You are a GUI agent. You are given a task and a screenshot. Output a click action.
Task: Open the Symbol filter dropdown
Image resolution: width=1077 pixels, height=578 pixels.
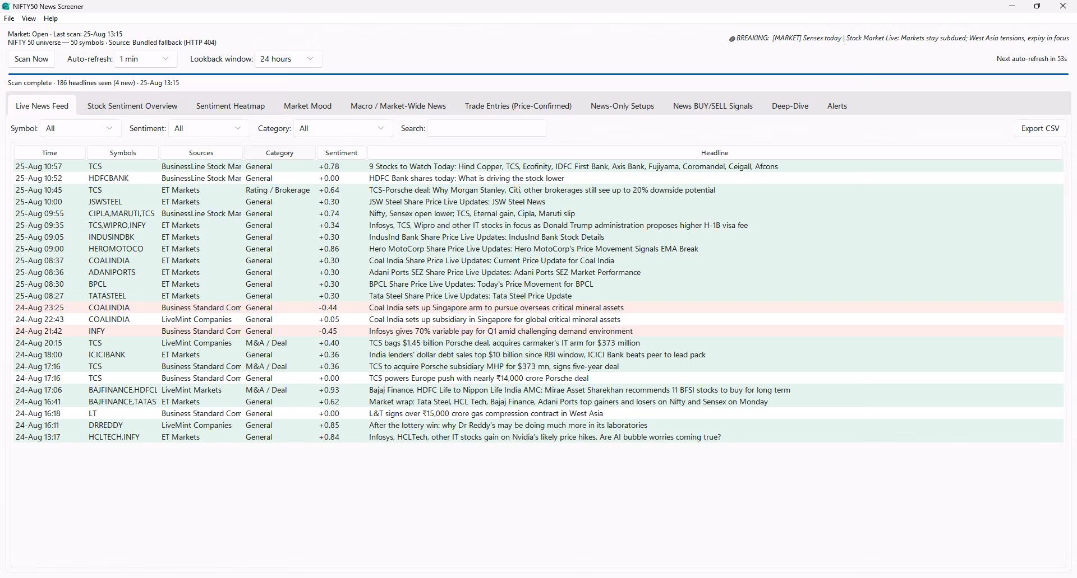(x=80, y=128)
